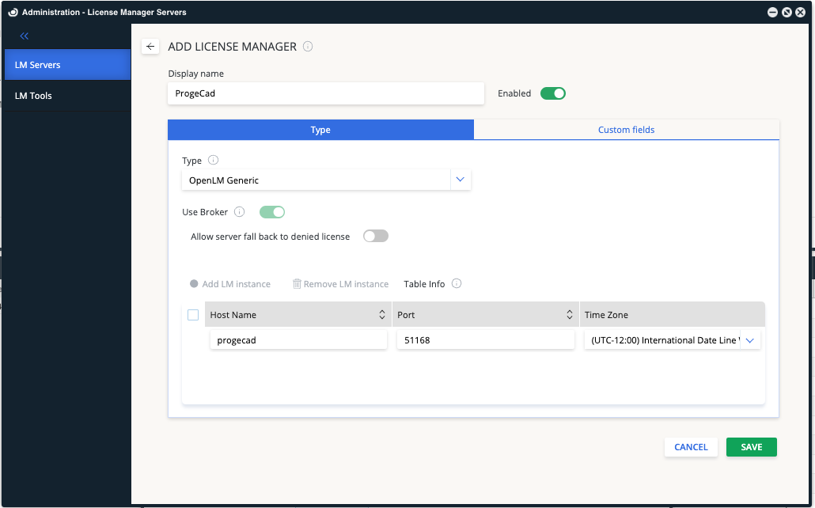Collapse the sidebar with the double-chevron icon

[24, 35]
